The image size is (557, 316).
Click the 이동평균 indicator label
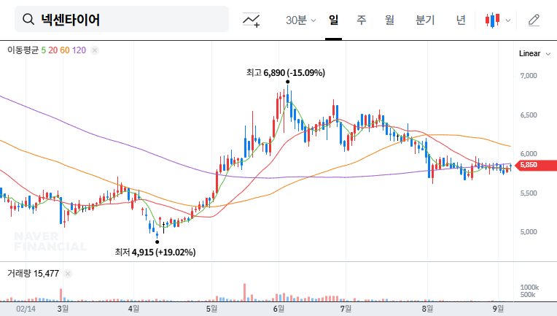coord(23,50)
